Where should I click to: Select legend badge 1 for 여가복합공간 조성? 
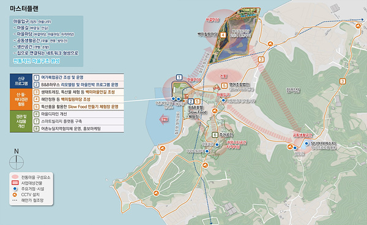tap(36, 77)
